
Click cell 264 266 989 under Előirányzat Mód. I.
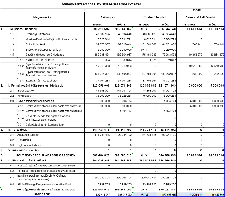123,160
